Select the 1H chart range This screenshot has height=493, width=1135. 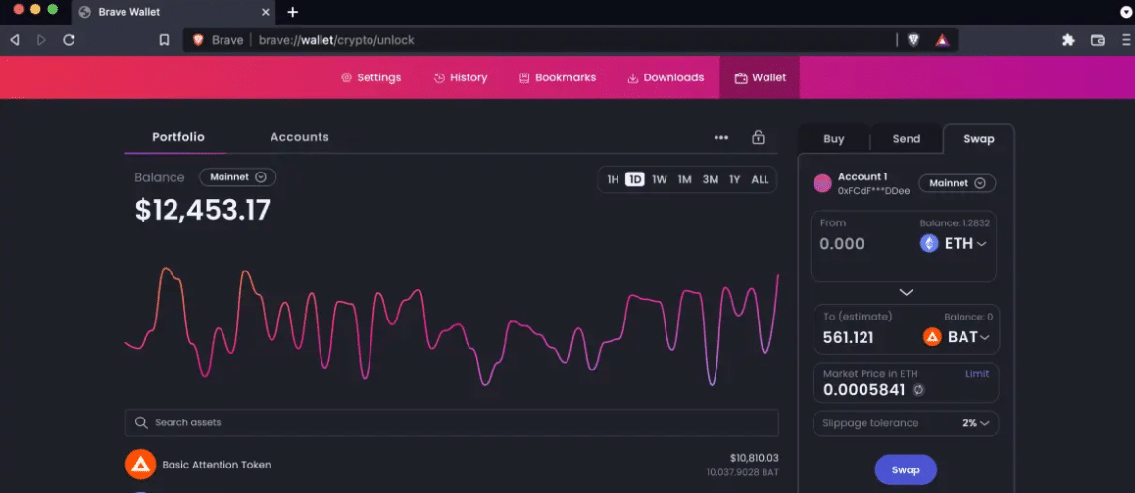point(613,179)
